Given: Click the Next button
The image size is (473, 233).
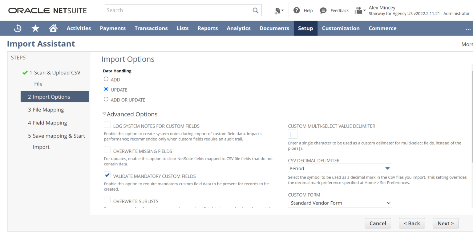Looking at the screenshot, I should tap(445, 223).
